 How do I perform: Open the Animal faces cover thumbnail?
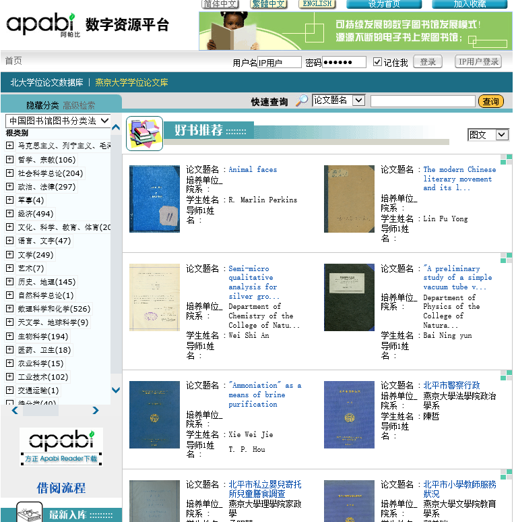(154, 199)
